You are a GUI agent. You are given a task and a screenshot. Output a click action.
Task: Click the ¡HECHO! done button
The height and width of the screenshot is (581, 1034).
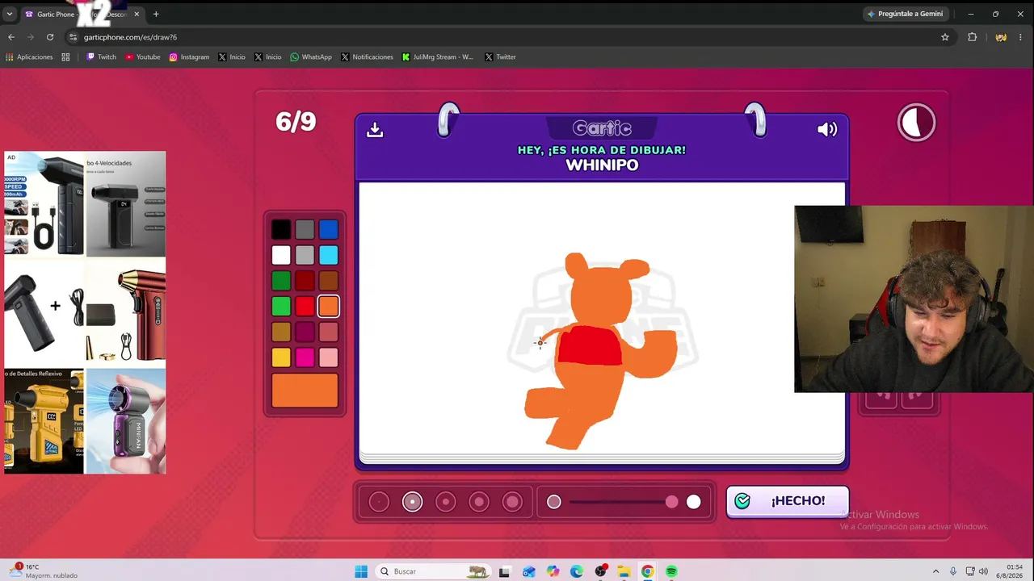788,501
